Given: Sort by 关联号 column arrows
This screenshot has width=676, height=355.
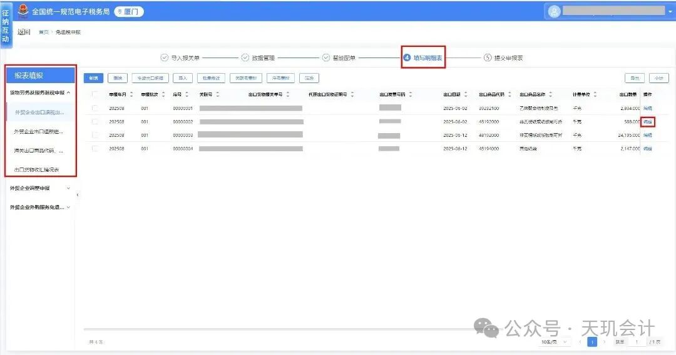Looking at the screenshot, I should [218, 94].
